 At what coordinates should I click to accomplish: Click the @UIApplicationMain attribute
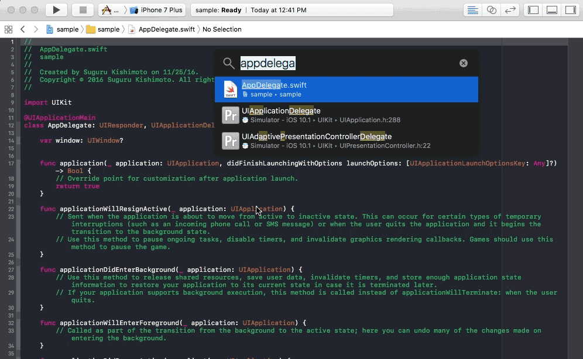60,118
